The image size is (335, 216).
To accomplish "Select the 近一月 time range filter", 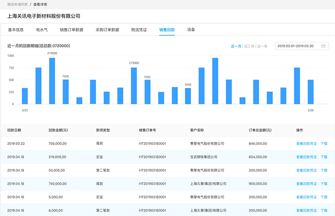I will coord(236,46).
